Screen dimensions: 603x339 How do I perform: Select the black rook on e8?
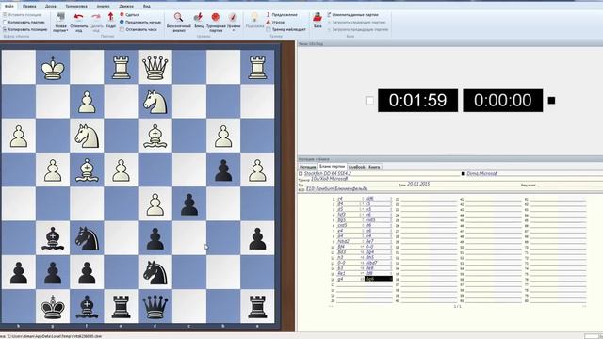point(121,306)
